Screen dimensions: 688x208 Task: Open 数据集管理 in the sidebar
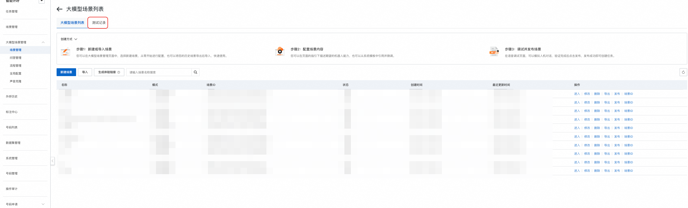(x=13, y=143)
